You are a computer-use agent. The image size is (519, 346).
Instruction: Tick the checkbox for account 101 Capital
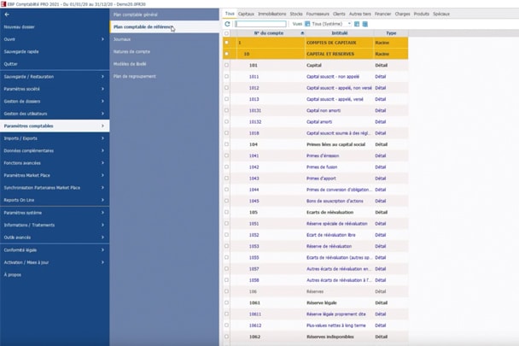[x=227, y=65]
